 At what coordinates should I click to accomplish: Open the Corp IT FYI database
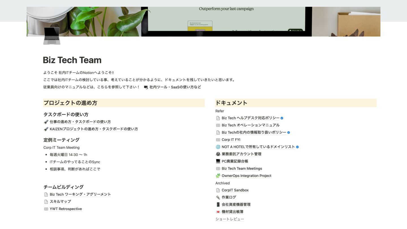click(x=231, y=140)
